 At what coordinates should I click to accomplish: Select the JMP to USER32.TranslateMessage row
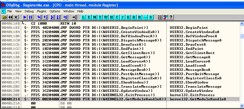(x=120, y=86)
